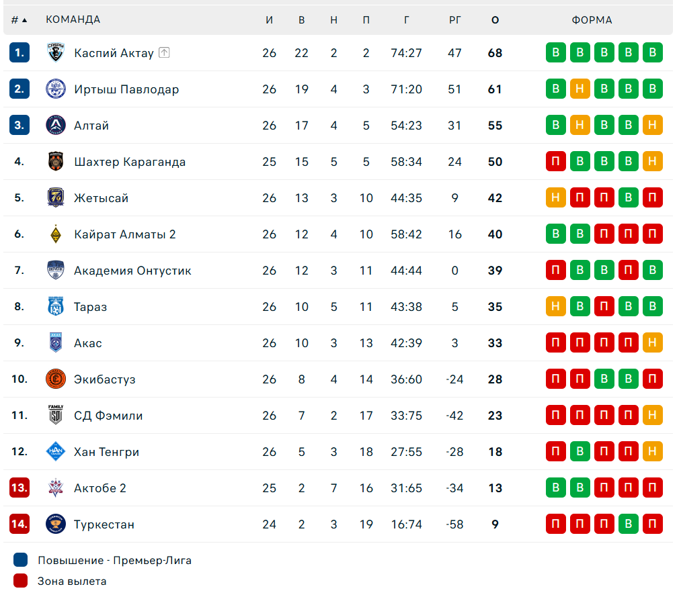Click the ФОРМА column header
The image size is (679, 601).
592,19
